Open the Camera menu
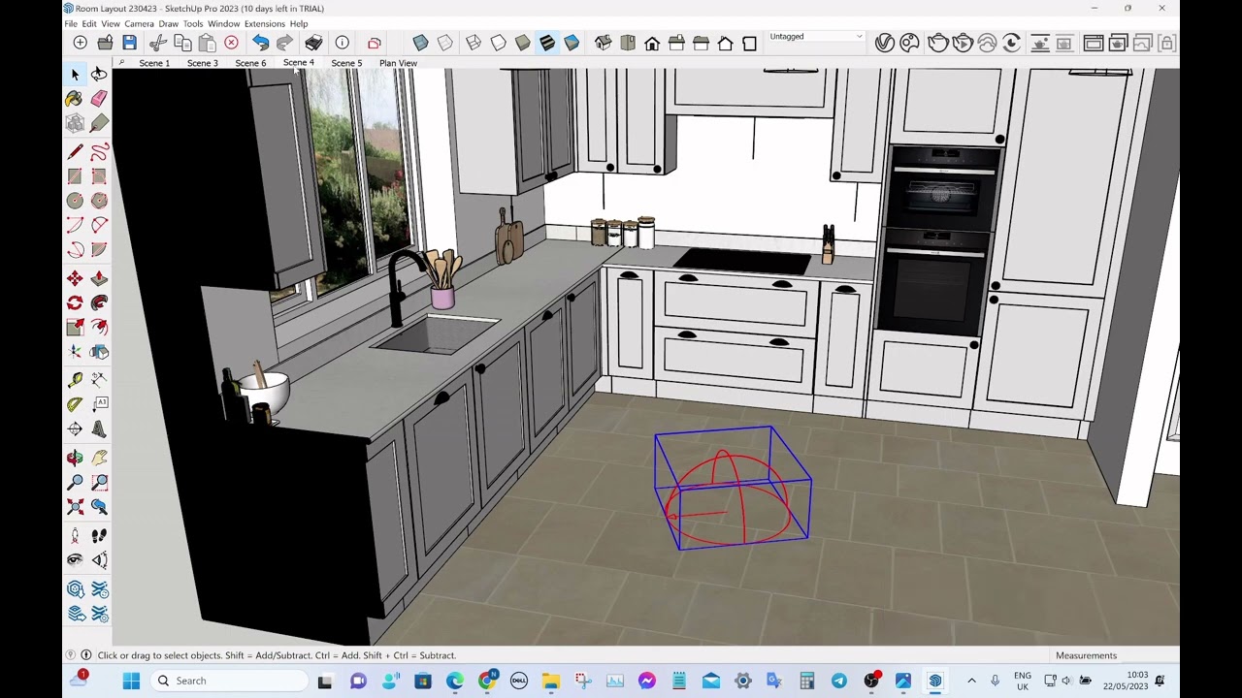Screen dimensions: 1242x698 click(139, 24)
